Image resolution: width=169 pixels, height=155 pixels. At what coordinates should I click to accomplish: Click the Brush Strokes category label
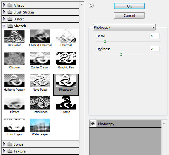[x=24, y=12]
